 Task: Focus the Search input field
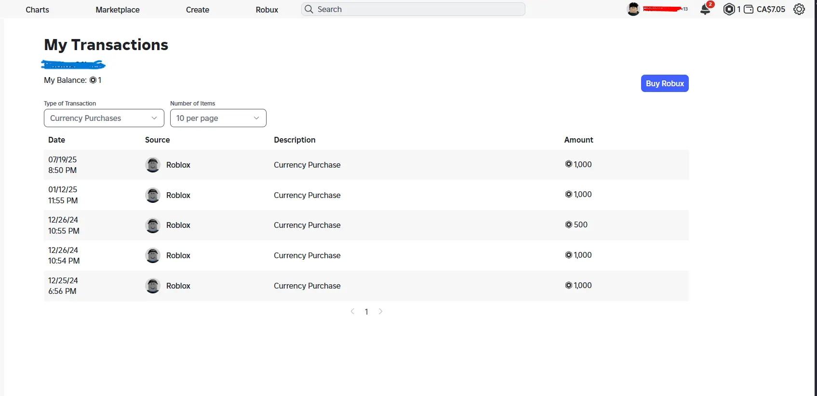click(x=419, y=9)
